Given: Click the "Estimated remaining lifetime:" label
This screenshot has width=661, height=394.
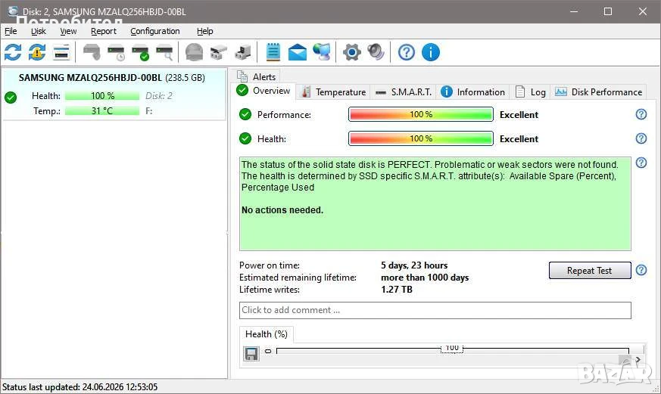Looking at the screenshot, I should 298,278.
